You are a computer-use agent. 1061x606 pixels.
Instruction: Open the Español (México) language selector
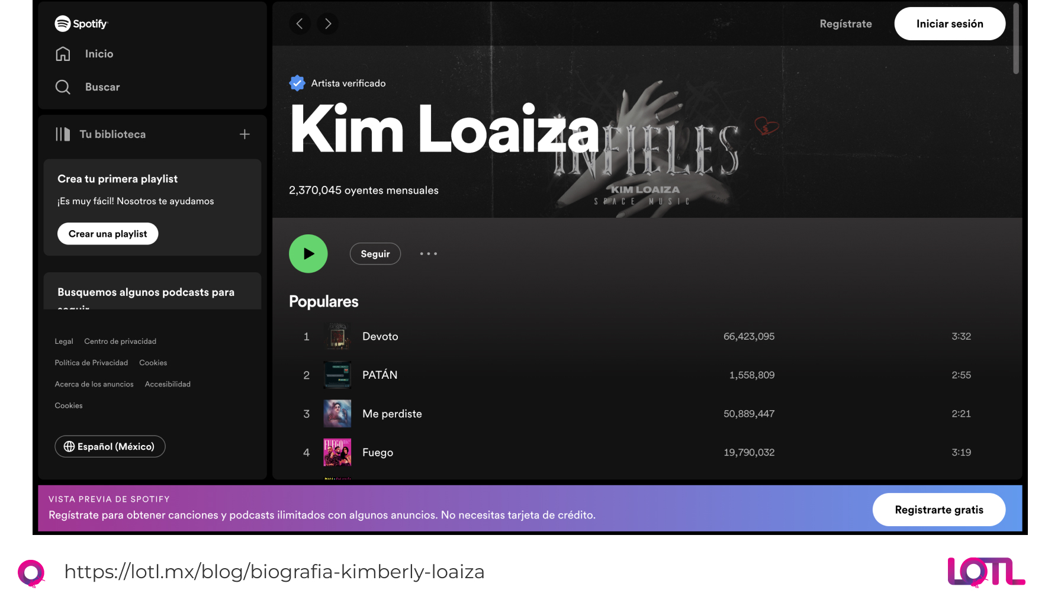pos(110,446)
